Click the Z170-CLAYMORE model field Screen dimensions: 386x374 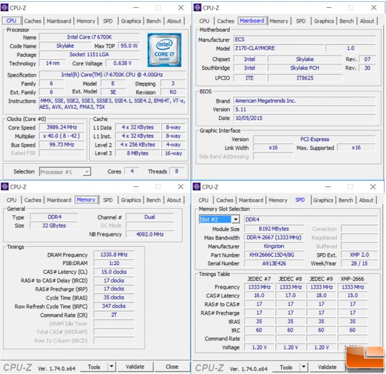[x=278, y=48]
